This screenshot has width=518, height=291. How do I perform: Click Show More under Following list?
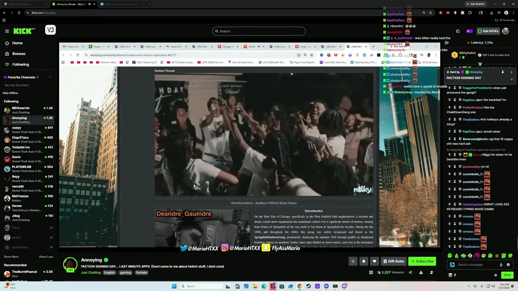pos(11,257)
